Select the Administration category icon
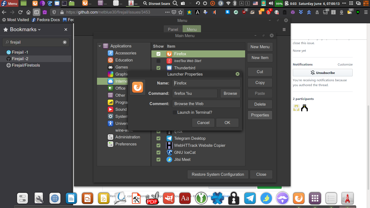The height and width of the screenshot is (208, 370). [110, 137]
